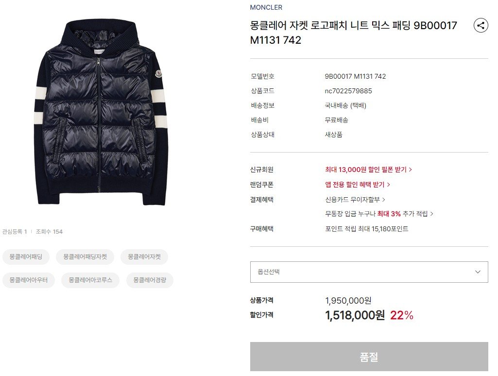The width and height of the screenshot is (498, 376).
Task: Click the Moncler jacket product image
Action: click(101, 112)
